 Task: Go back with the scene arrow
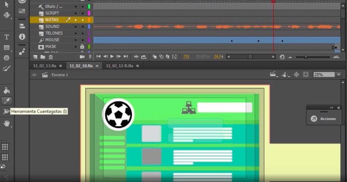pyautogui.click(x=34, y=75)
